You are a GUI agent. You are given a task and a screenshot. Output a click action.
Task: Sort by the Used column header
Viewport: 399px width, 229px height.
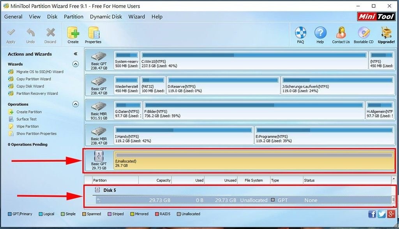[188, 180]
